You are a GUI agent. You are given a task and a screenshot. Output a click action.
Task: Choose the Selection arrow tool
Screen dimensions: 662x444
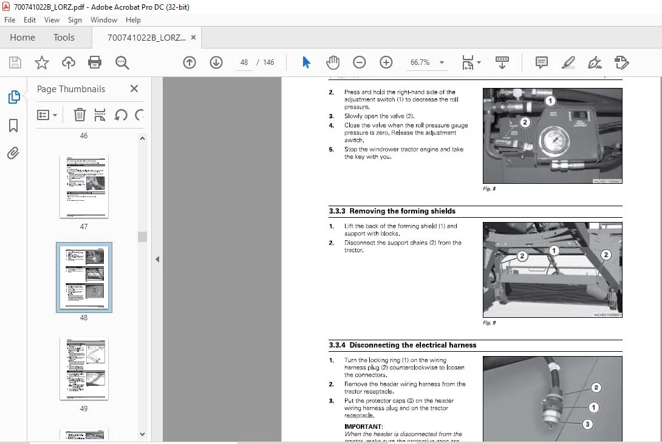307,62
